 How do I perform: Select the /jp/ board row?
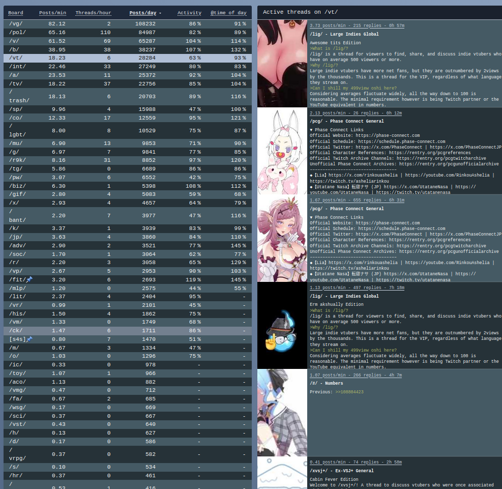(x=128, y=237)
